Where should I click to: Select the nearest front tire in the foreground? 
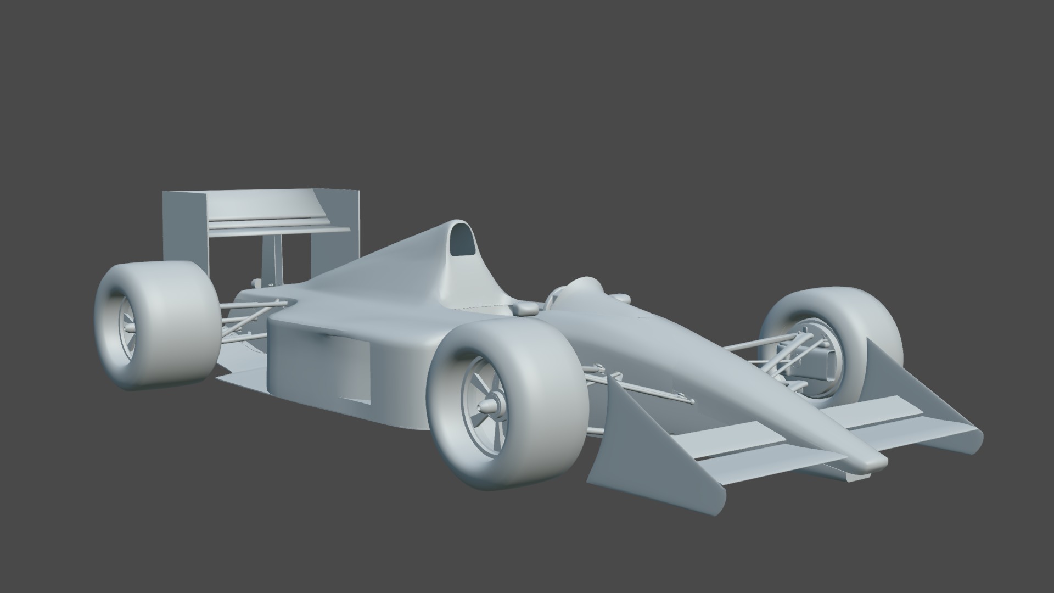[508, 404]
